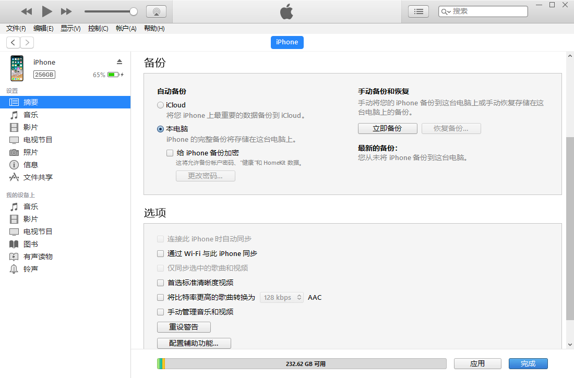Select the iCloud backup radio button
This screenshot has height=378, width=574.
[161, 105]
